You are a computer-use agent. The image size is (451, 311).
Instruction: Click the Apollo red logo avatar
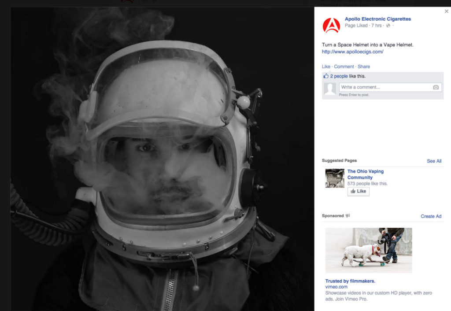331,25
